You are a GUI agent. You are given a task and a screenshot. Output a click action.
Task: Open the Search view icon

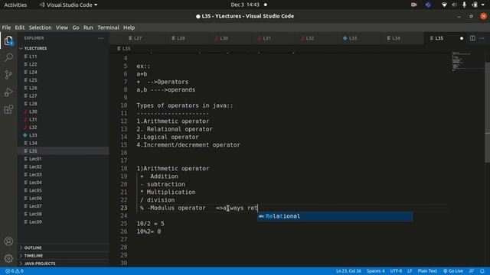click(x=8, y=57)
